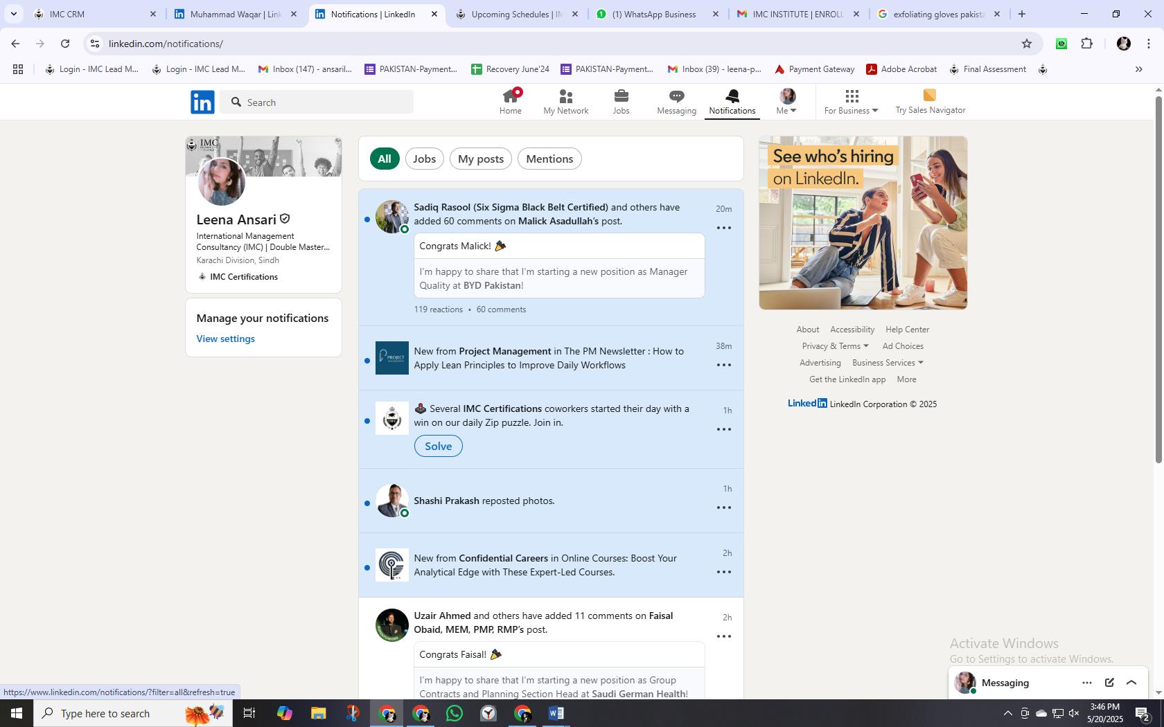The image size is (1164, 727).
Task: Open the See who's hiring ad image
Action: click(x=863, y=223)
